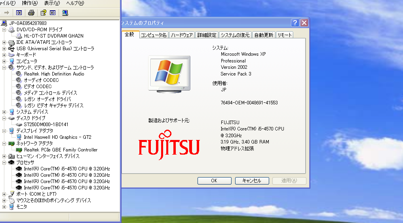The image size is (403, 223).
Task: Switch to the システムの復元 tab
Action: [235, 35]
